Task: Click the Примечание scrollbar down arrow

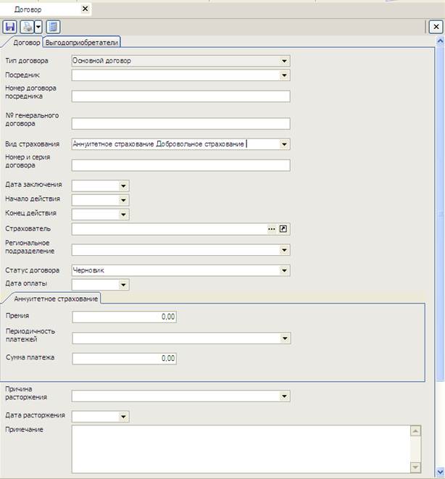Action: (x=416, y=467)
